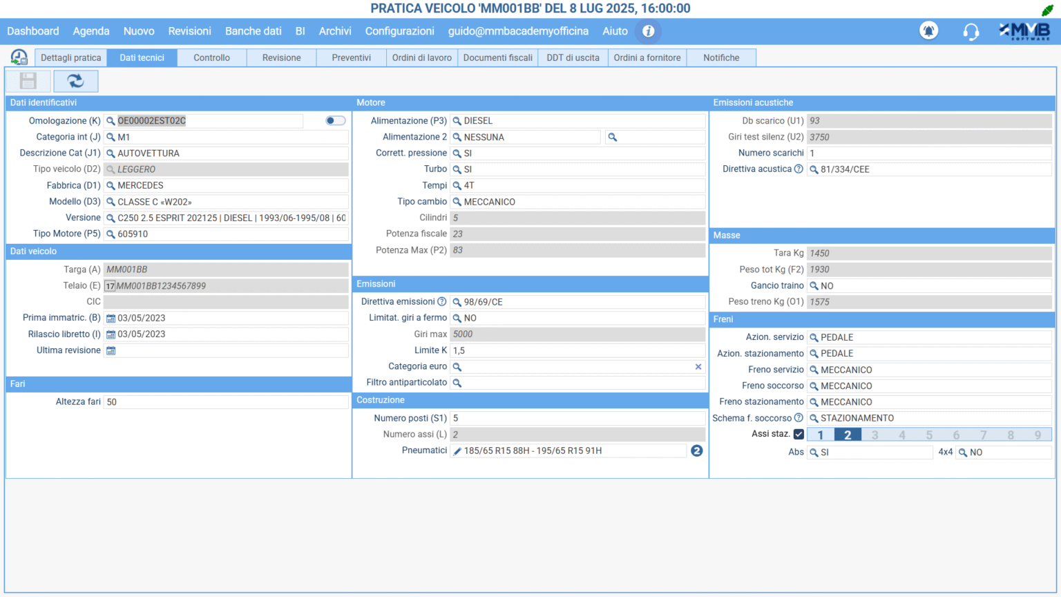Click help icon next to Direttiva emissioni
The width and height of the screenshot is (1061, 597).
tap(442, 302)
